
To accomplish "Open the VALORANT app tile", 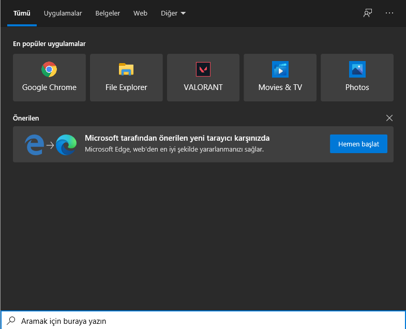I will 203,78.
